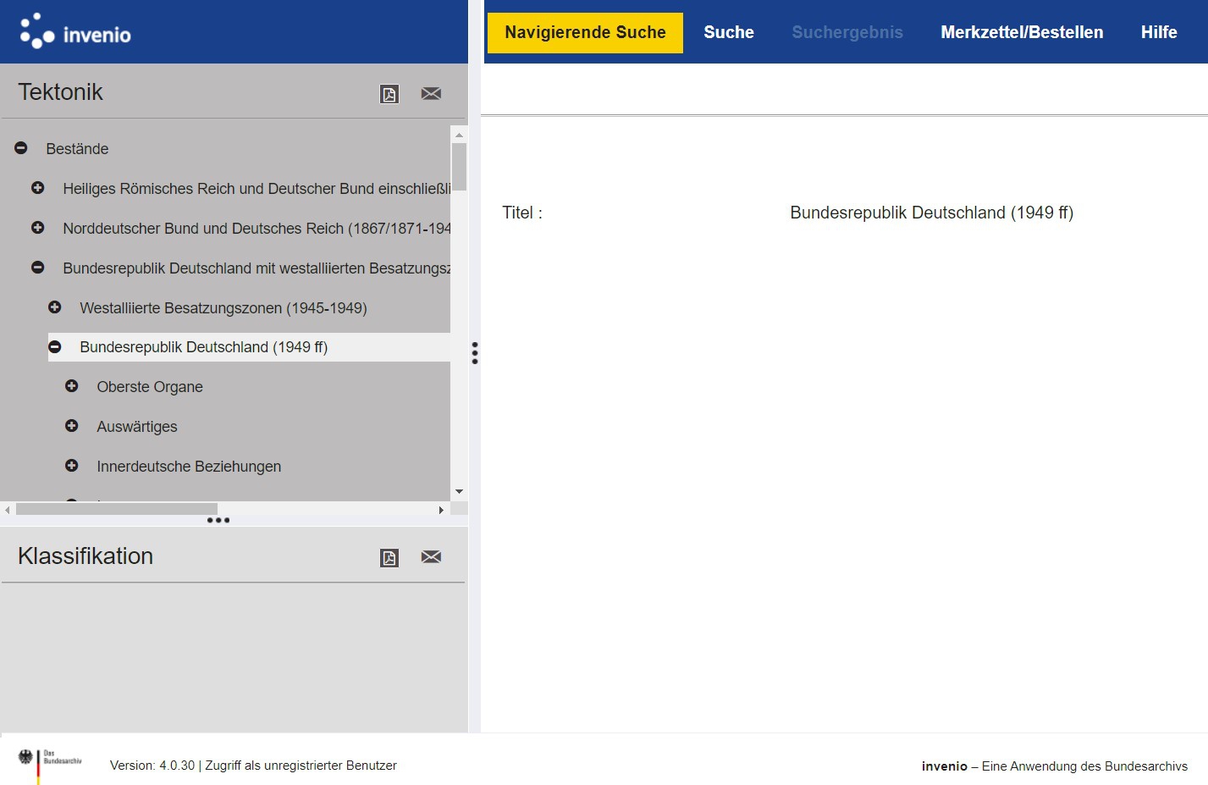Viewport: 1208px width, 785px height.
Task: Click the horizontal splitter dots above Klassifikation
Action: point(218,520)
